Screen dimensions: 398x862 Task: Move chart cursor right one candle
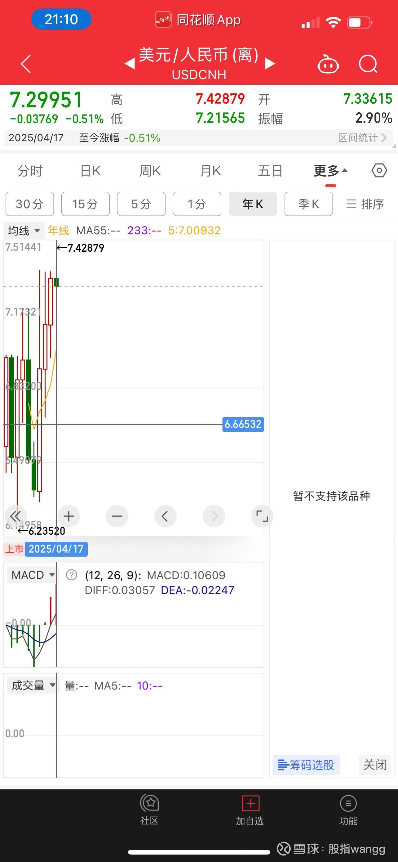point(214,516)
